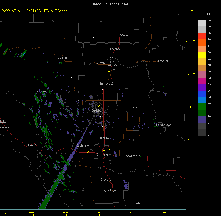
Task: Click the 0 label on bottom axis
Action: (99, 212)
